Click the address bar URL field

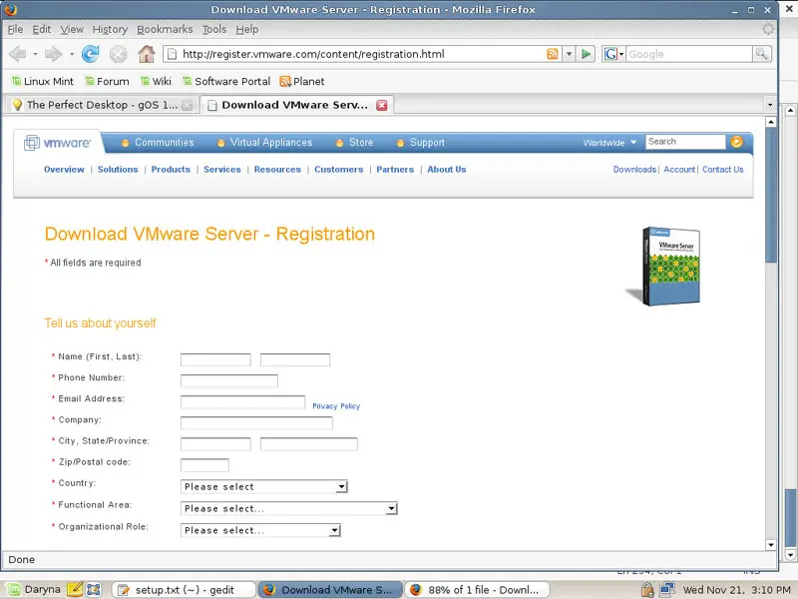(x=361, y=54)
